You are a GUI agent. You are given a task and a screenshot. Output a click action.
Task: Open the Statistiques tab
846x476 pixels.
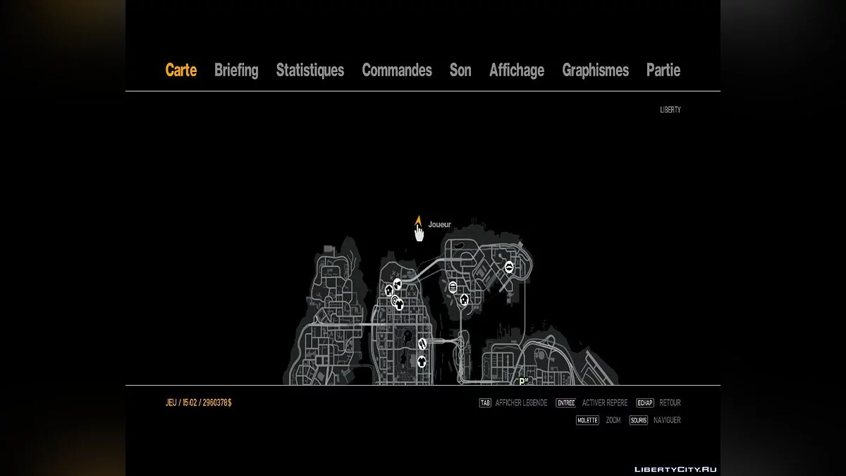point(310,70)
